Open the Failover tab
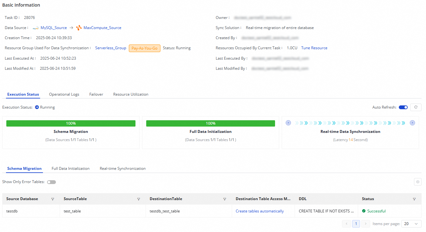This screenshot has height=232, width=426. (x=96, y=94)
